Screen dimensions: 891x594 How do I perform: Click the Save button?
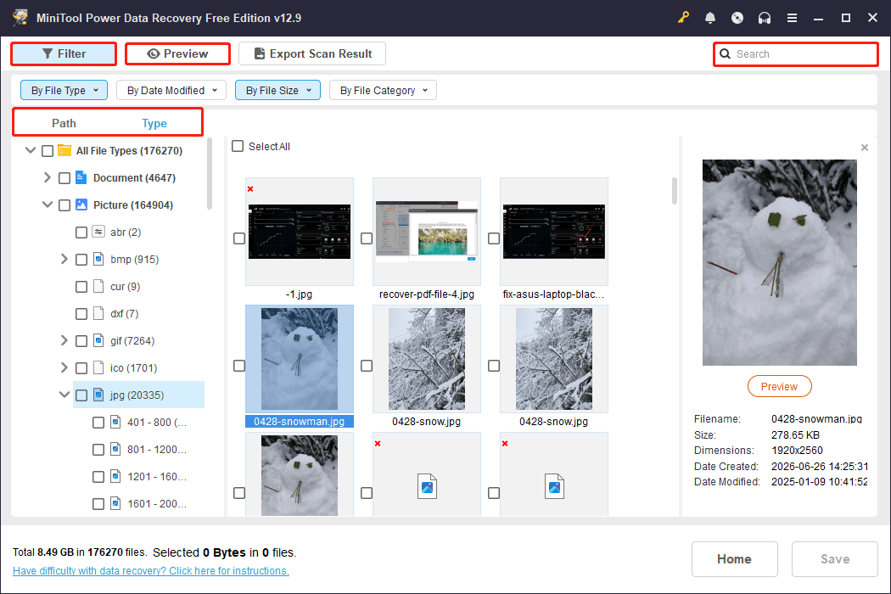835,558
